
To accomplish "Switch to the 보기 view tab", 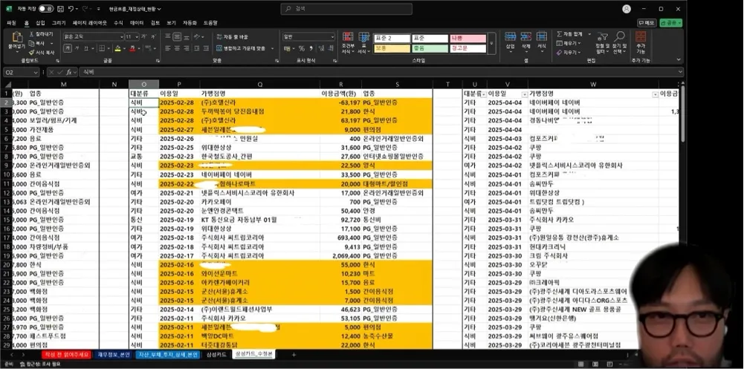I will pos(171,23).
